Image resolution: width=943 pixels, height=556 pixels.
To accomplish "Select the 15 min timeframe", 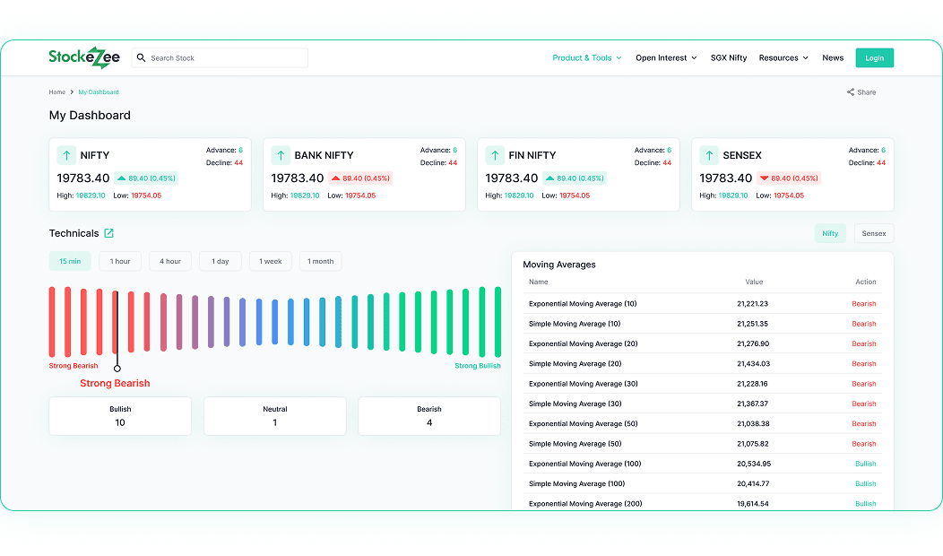I will [70, 261].
